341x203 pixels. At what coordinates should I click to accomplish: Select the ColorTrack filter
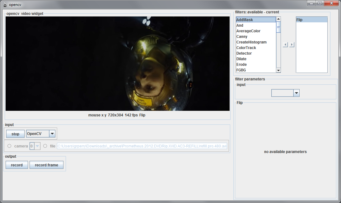pos(256,48)
